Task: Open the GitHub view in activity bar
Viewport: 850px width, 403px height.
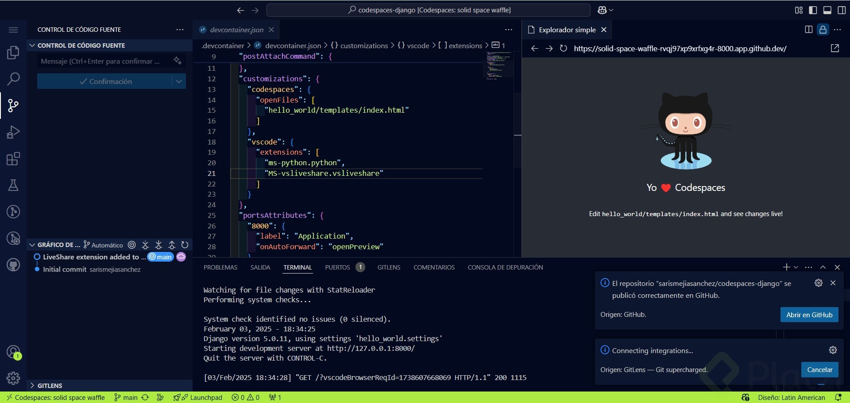Action: click(13, 265)
